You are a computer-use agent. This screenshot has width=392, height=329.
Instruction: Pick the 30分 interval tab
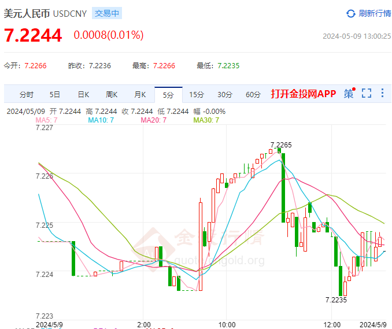click(x=225, y=94)
